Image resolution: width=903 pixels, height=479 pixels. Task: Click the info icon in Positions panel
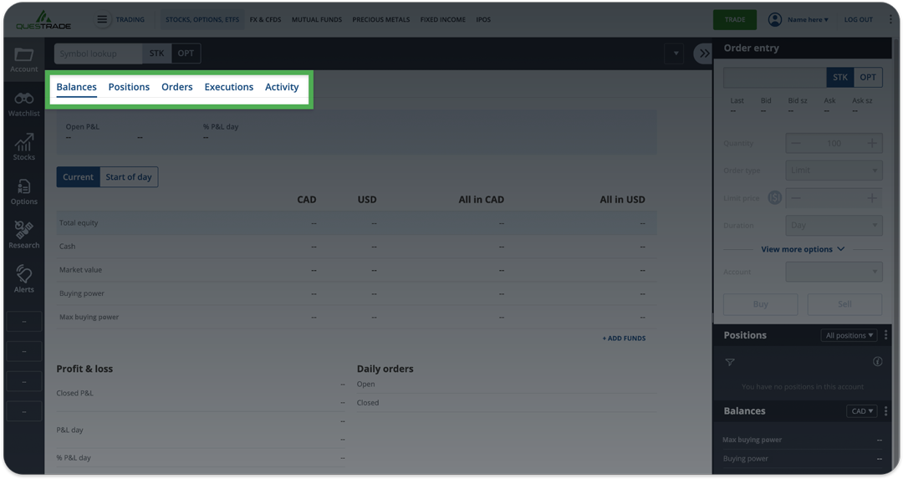point(878,362)
